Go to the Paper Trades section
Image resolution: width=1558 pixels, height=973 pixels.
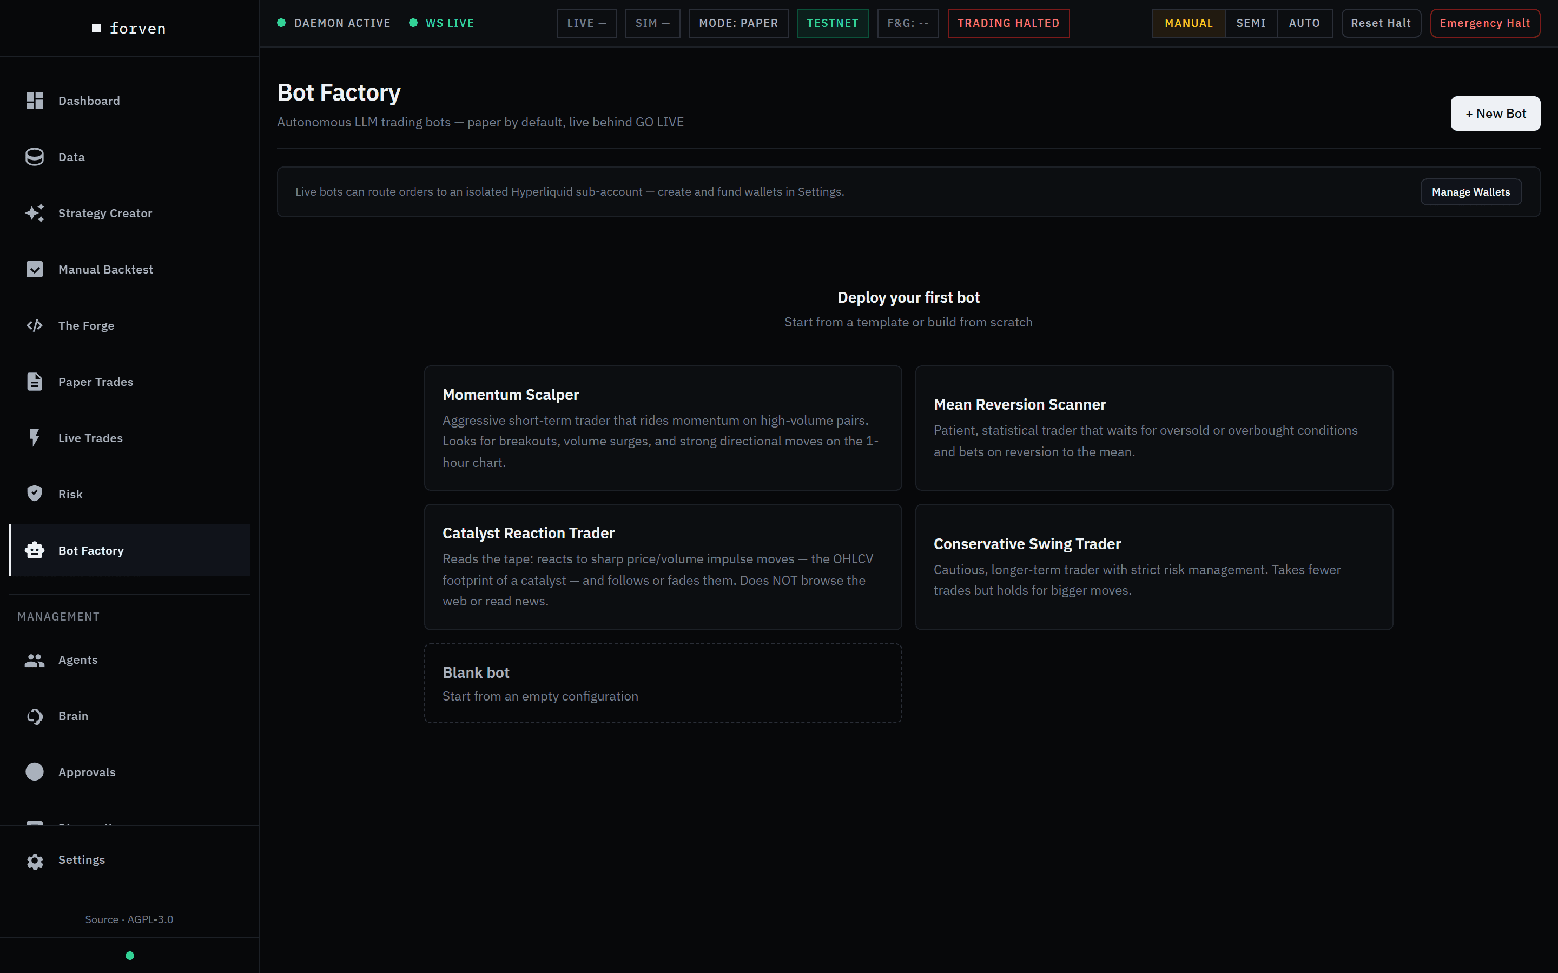coord(129,382)
